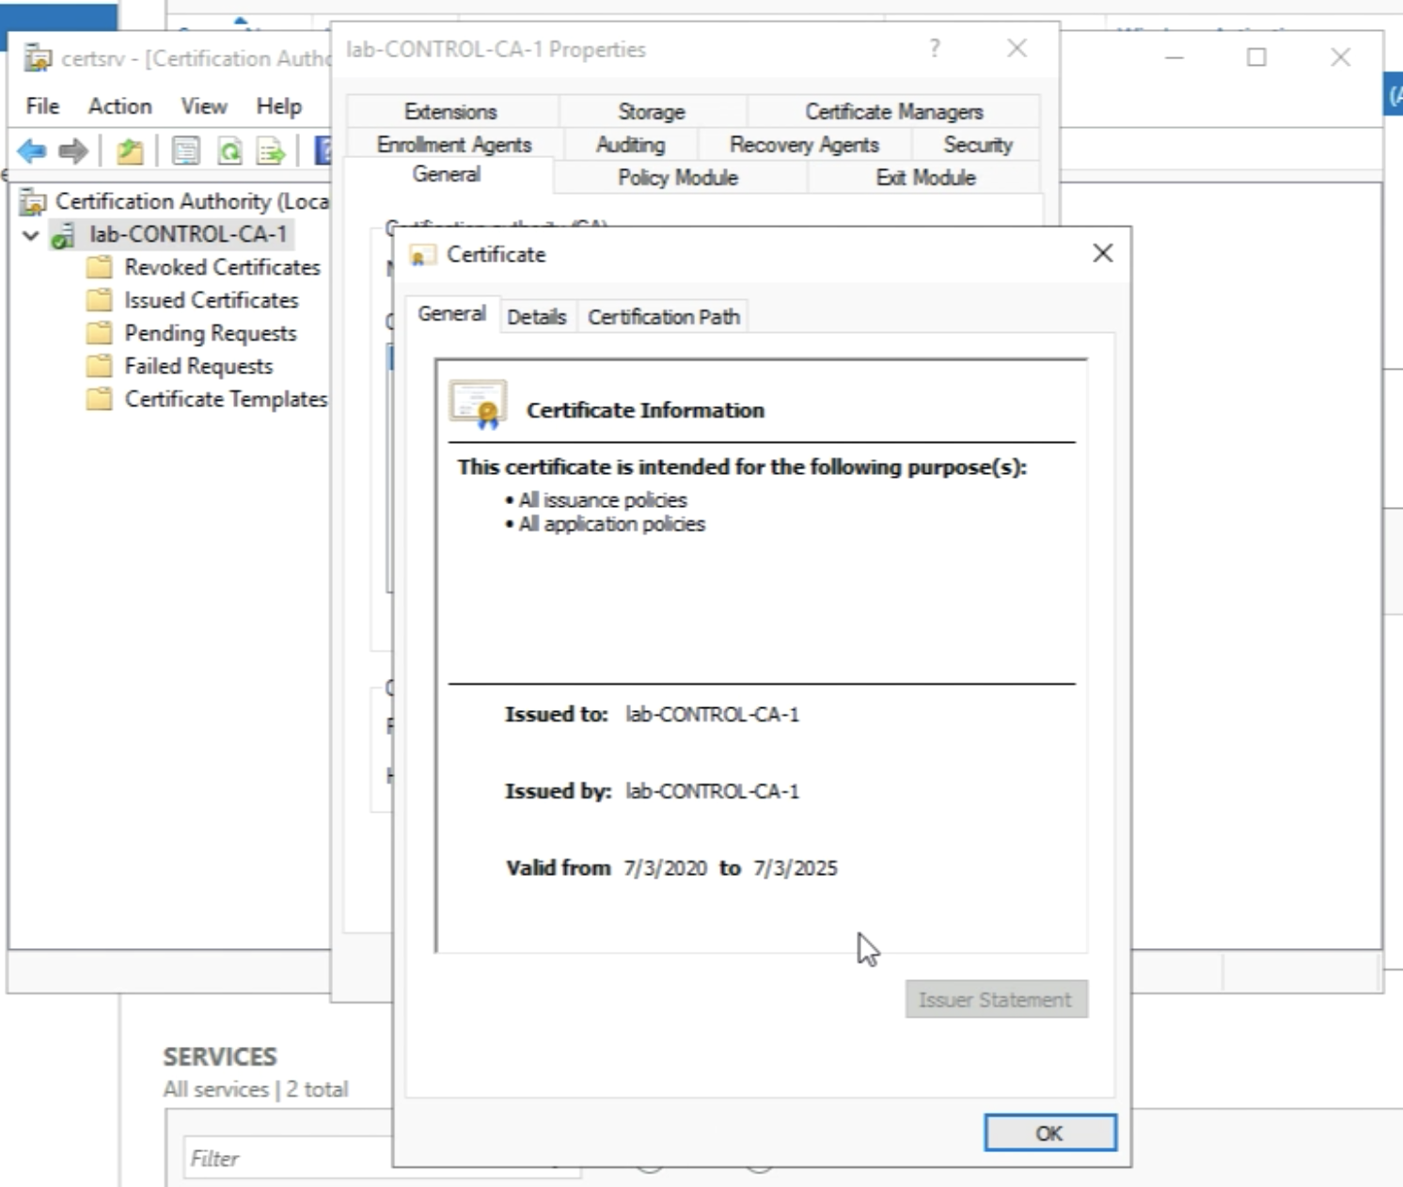Select the Issued Certificates folder
The height and width of the screenshot is (1187, 1403).
[211, 300]
